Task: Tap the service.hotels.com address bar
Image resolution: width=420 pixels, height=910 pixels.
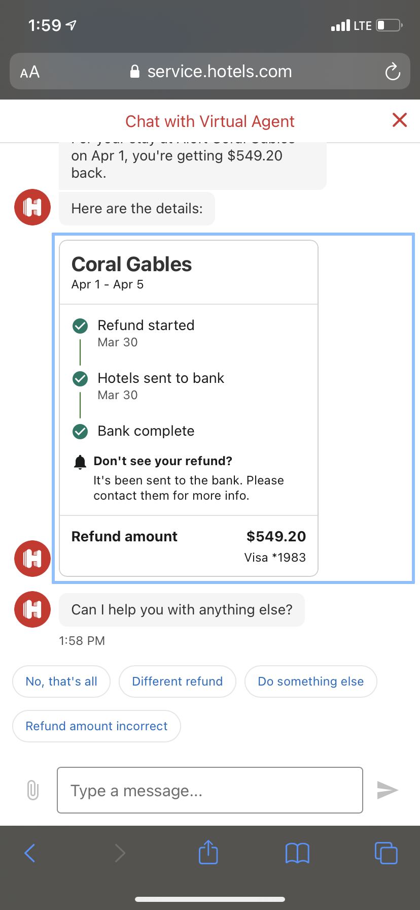Action: pyautogui.click(x=210, y=72)
